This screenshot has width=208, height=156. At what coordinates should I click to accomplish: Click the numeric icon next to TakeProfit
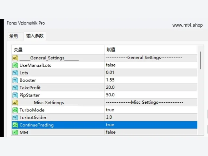click(15, 87)
